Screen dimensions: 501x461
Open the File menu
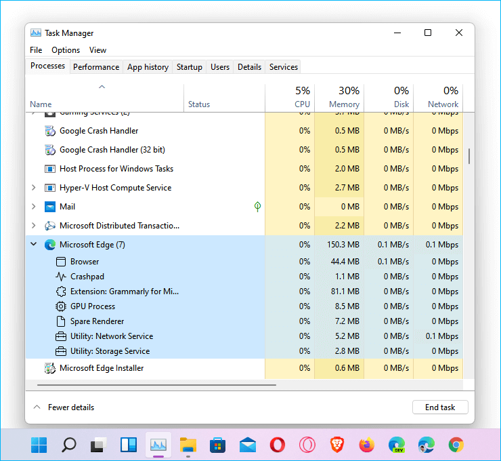point(36,50)
